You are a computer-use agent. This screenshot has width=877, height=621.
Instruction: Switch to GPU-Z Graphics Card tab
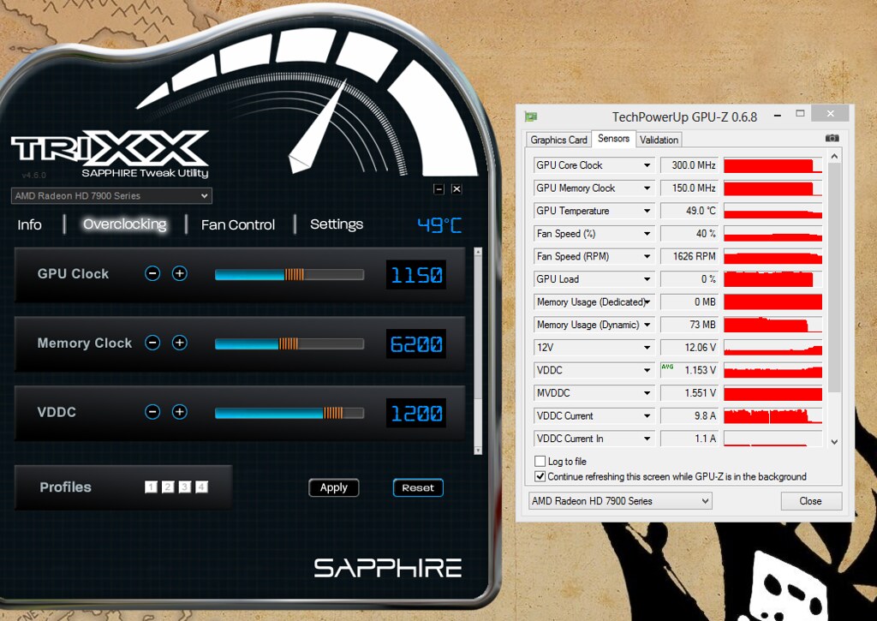(558, 140)
